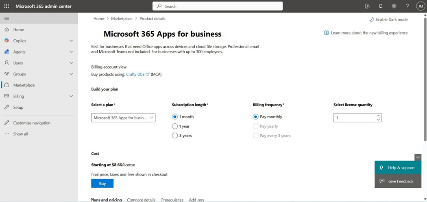Collapse navigation with hamburger icon
427x202 pixels.
[7, 18]
